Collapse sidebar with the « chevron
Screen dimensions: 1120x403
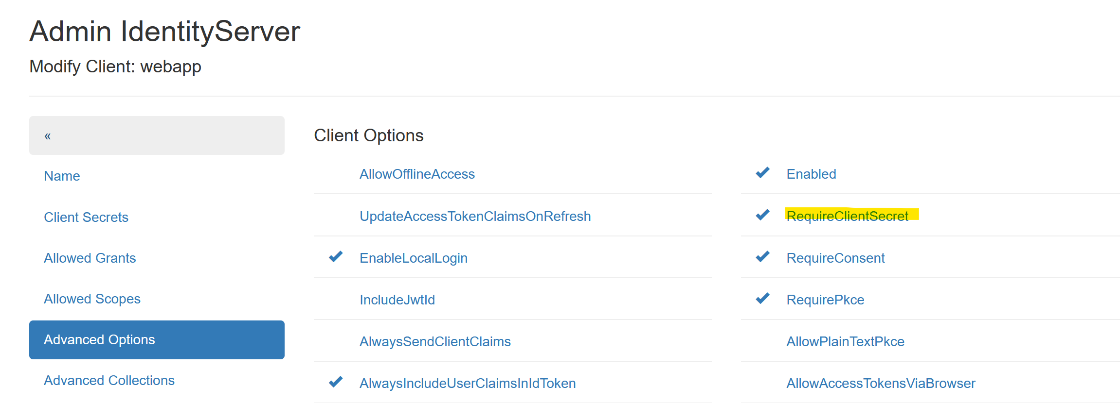coord(48,136)
